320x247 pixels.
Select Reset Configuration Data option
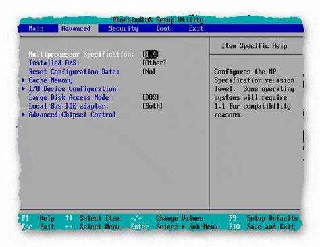tap(74, 72)
